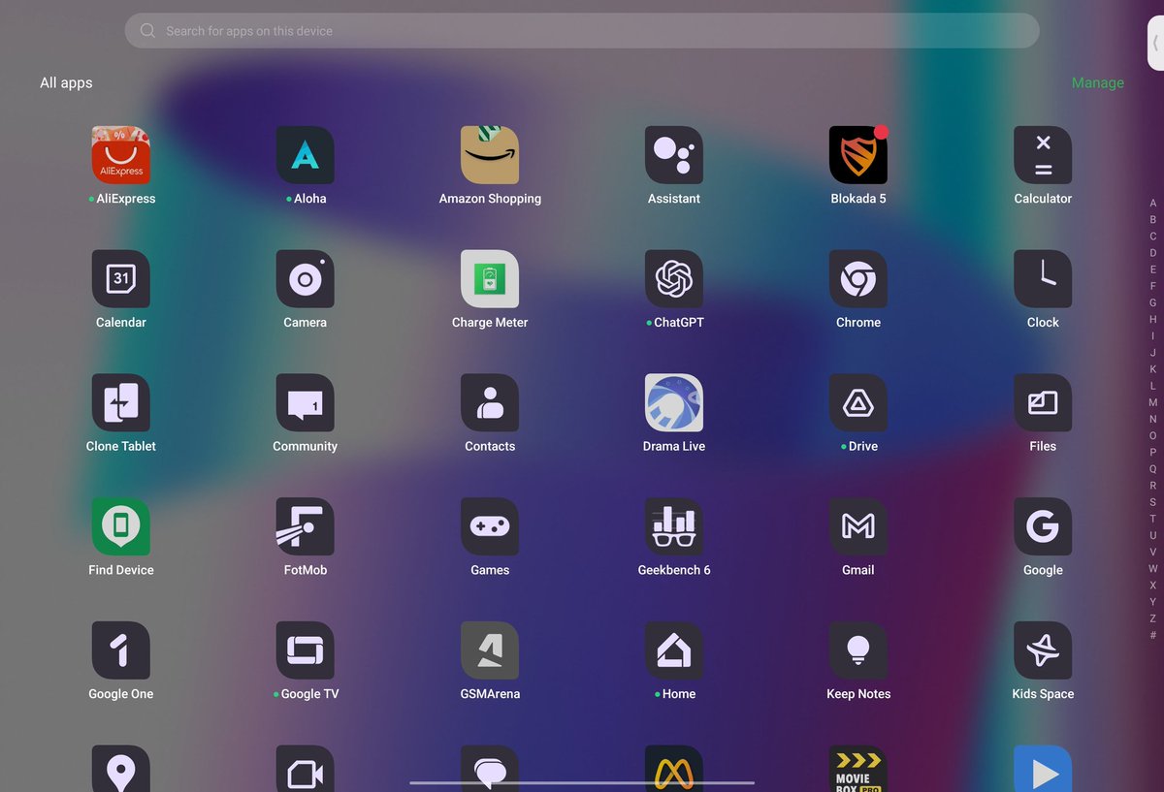The height and width of the screenshot is (792, 1164).
Task: Open the Community app
Action: [306, 403]
